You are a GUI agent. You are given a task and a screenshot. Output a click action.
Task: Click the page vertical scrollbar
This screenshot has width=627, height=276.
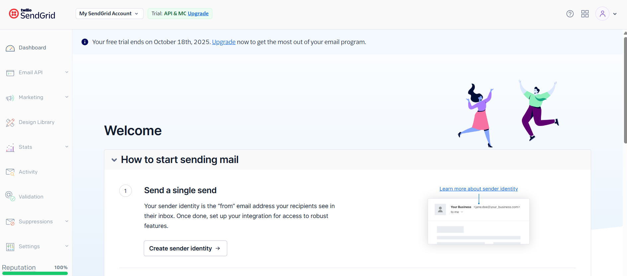[x=625, y=89]
